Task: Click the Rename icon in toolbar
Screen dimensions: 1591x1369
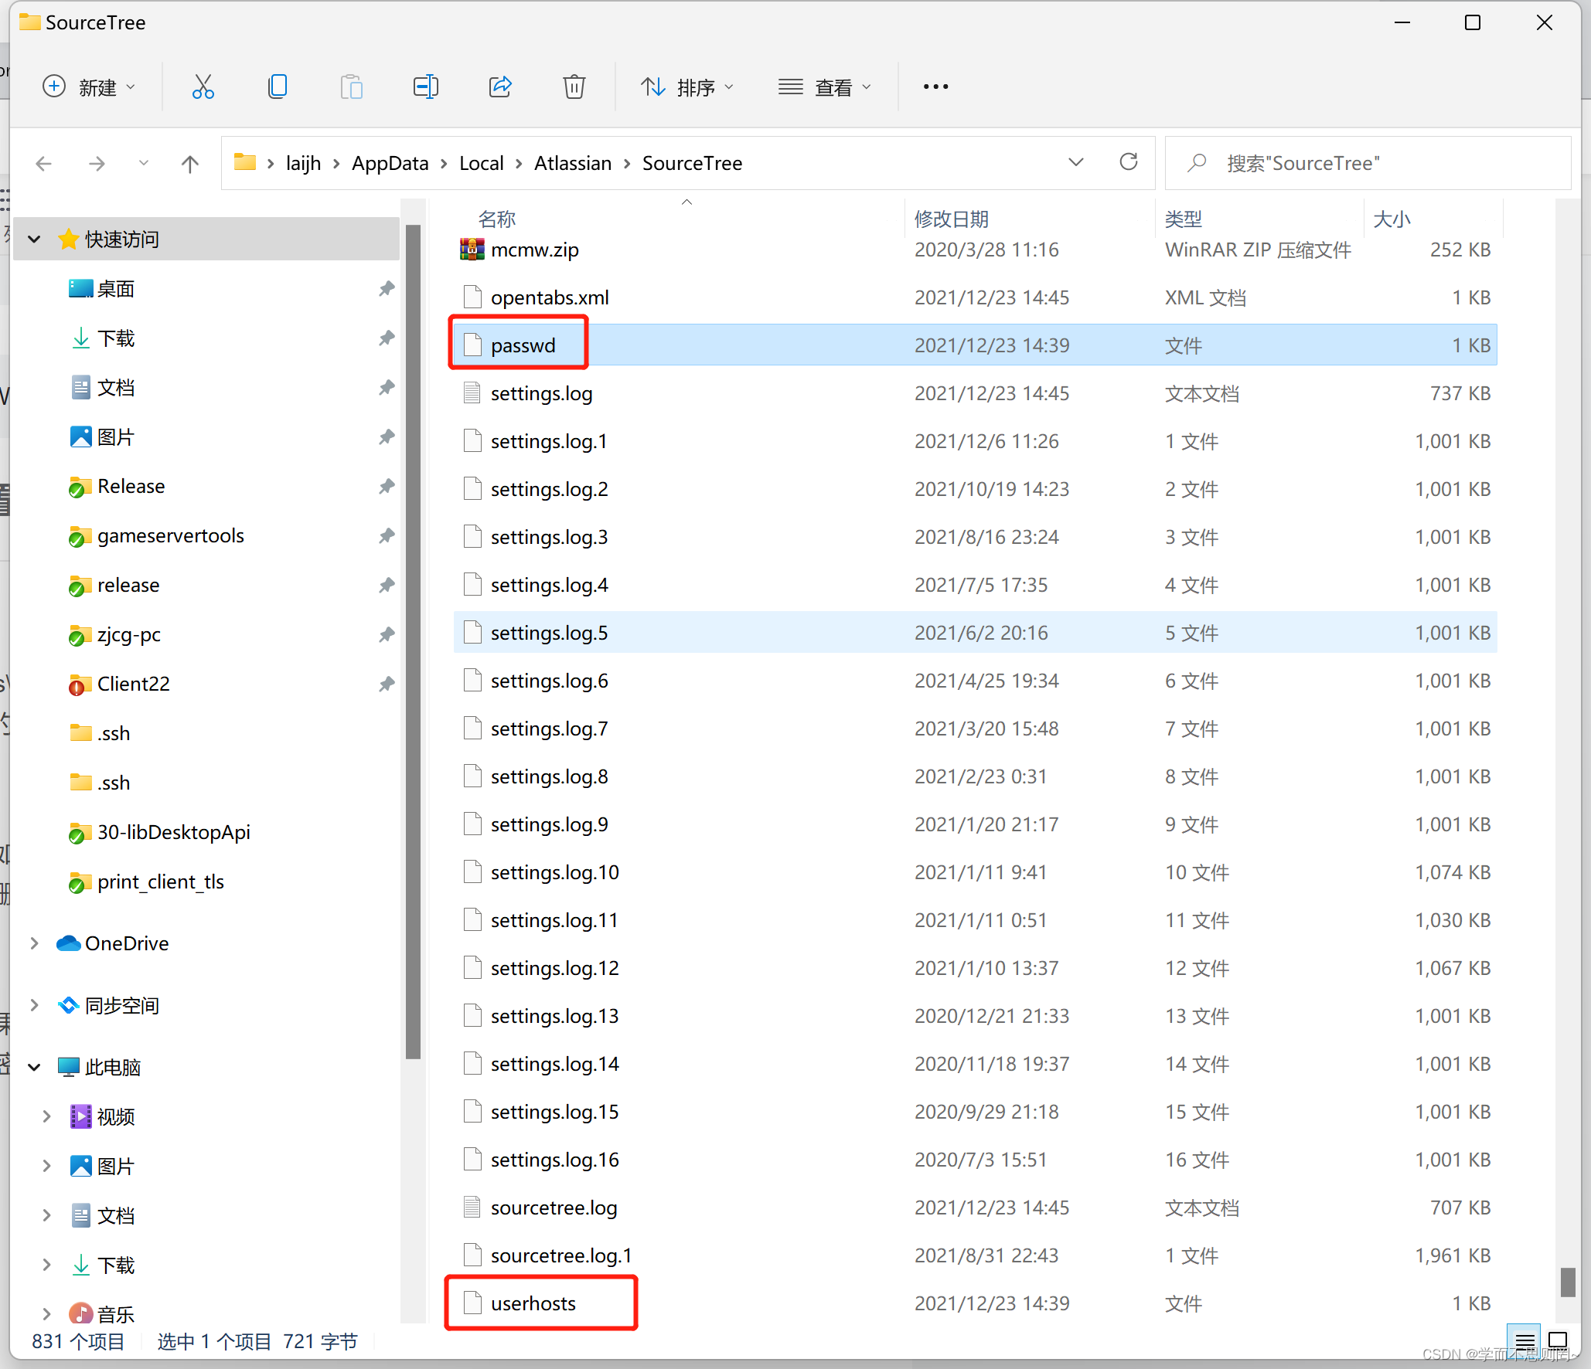Action: point(426,87)
